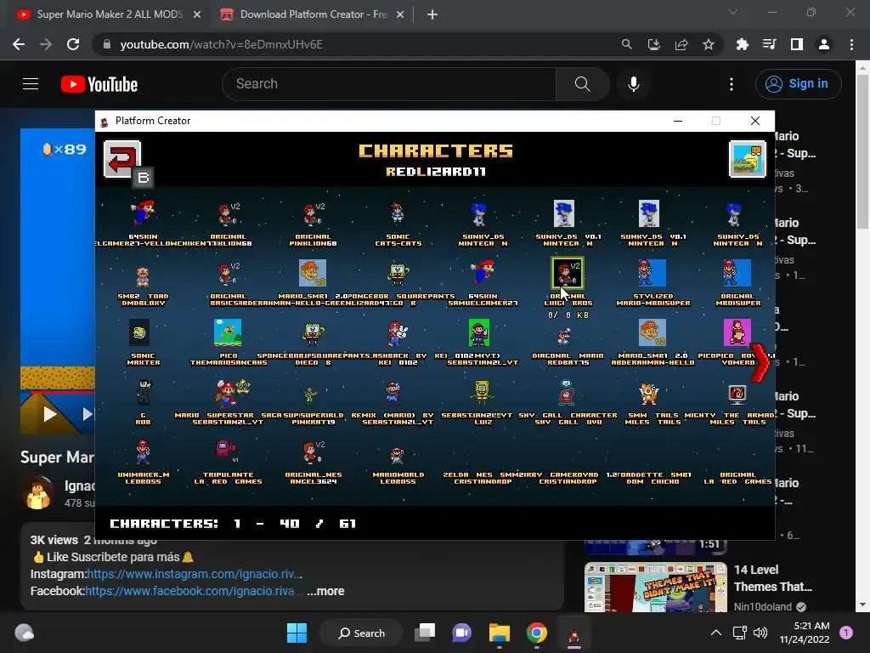Reload the YouTube page
Viewport: 870px width, 653px height.
click(x=73, y=44)
